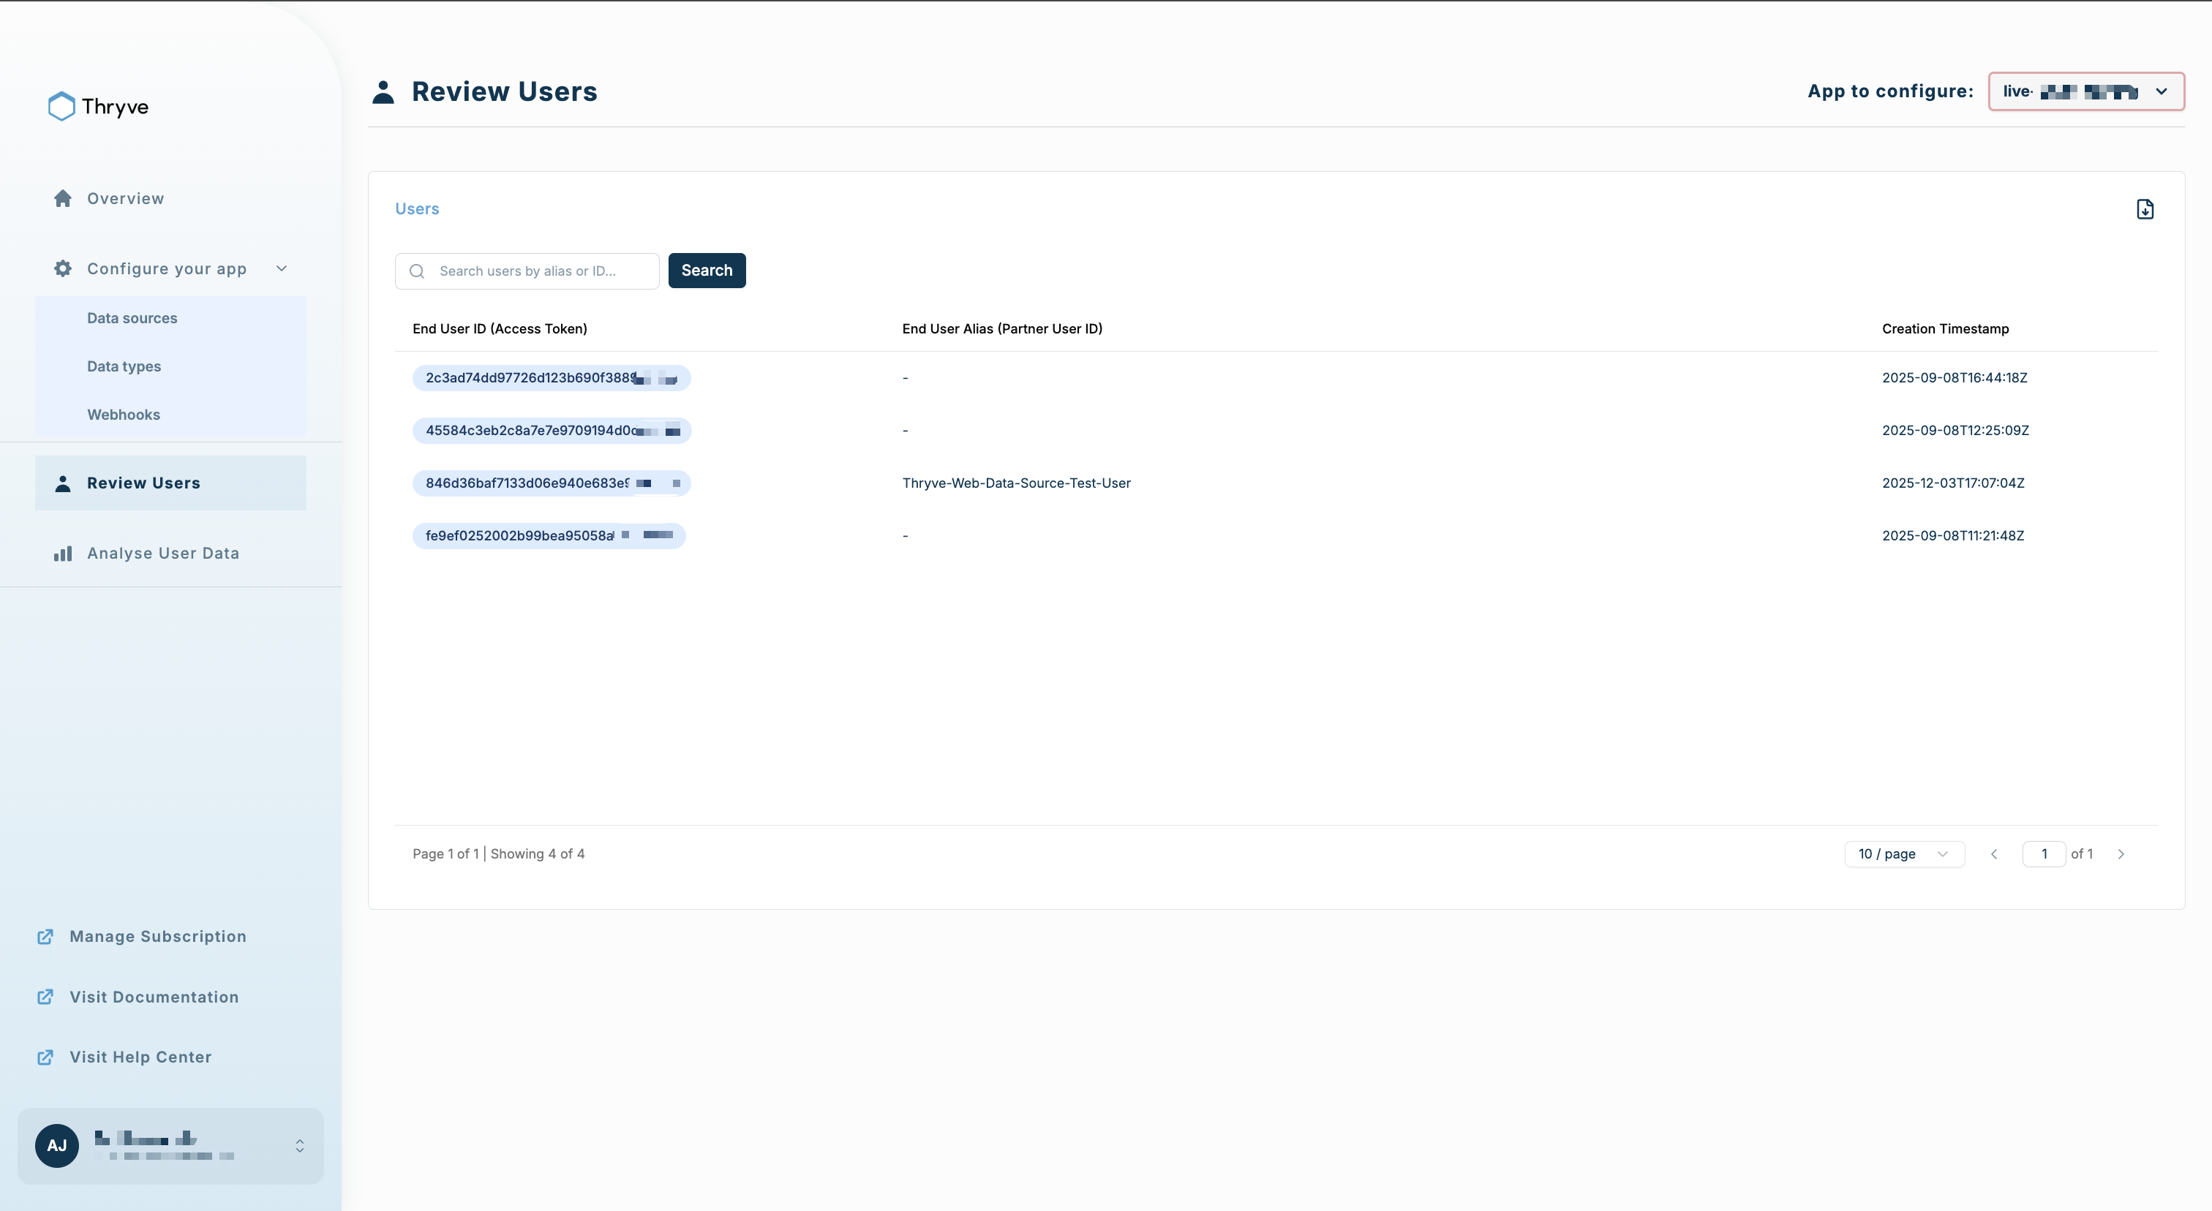This screenshot has height=1211, width=2212.
Task: Open the 10 / page size dropdown
Action: (x=1904, y=854)
